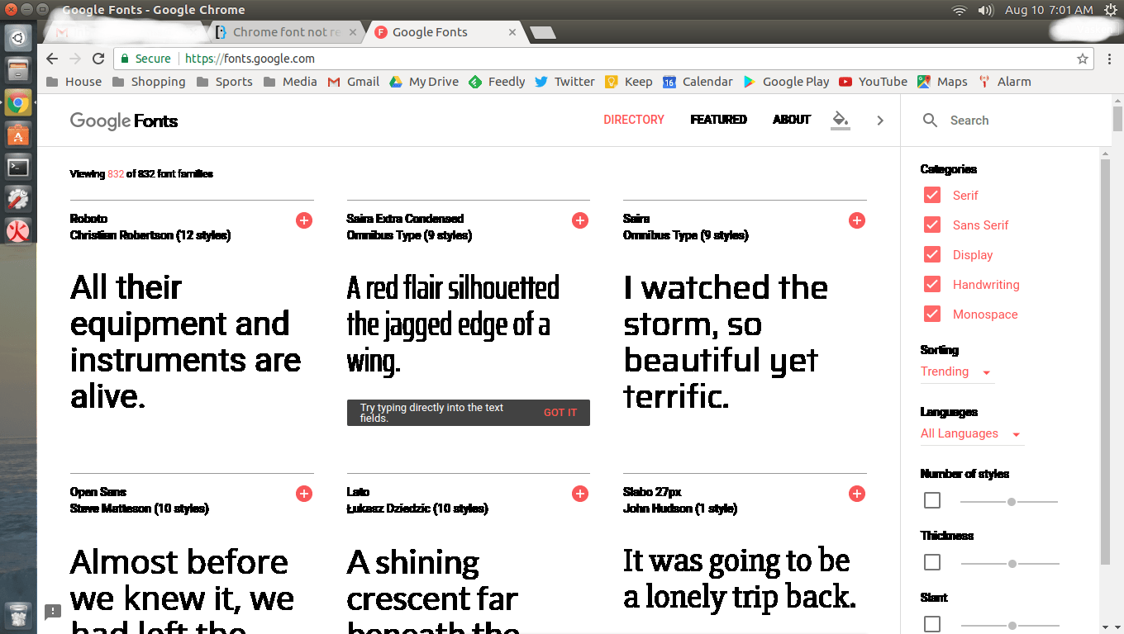Open the Google Play bookmark

tap(786, 82)
